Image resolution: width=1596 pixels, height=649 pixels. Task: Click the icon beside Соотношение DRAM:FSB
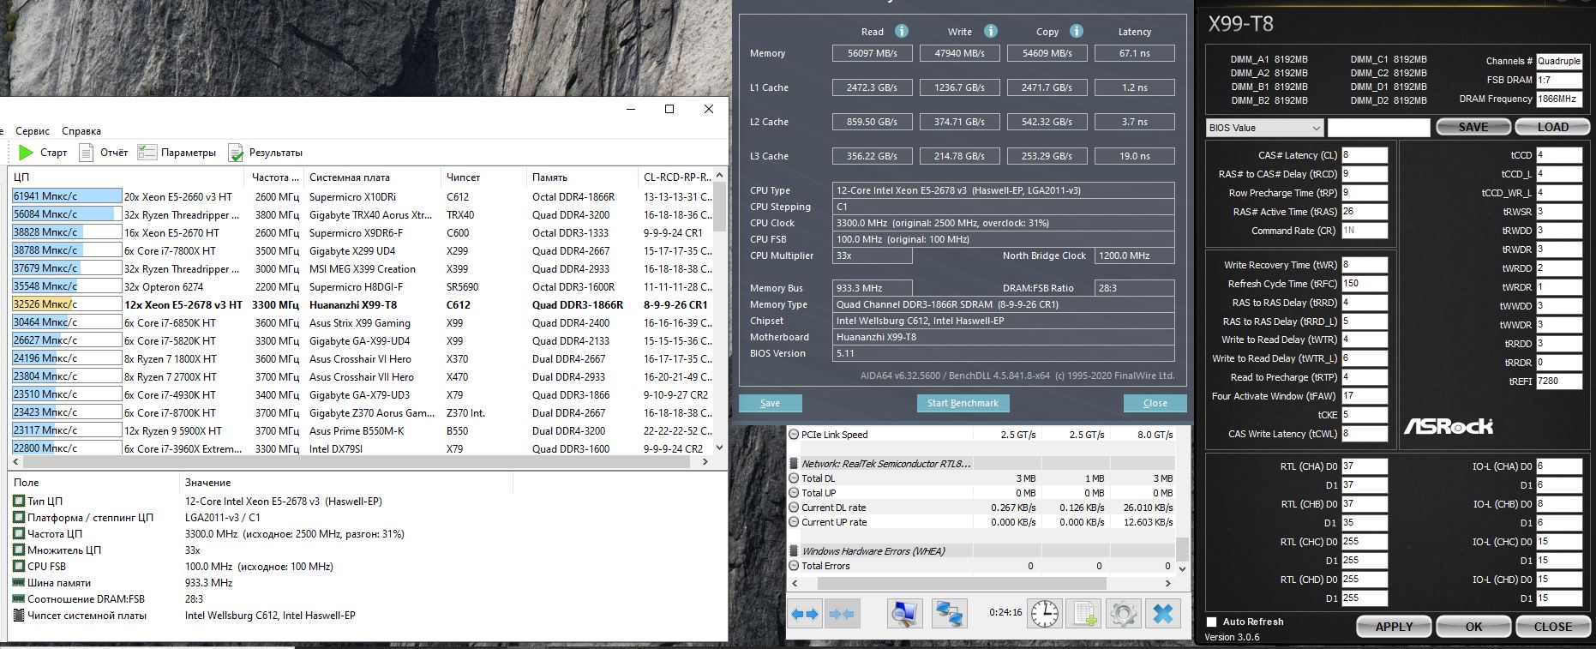(19, 599)
